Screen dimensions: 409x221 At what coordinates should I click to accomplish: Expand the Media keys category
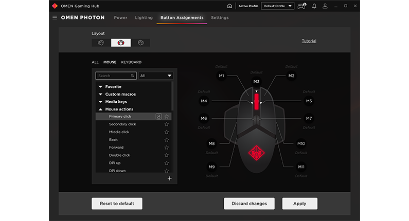coord(100,102)
